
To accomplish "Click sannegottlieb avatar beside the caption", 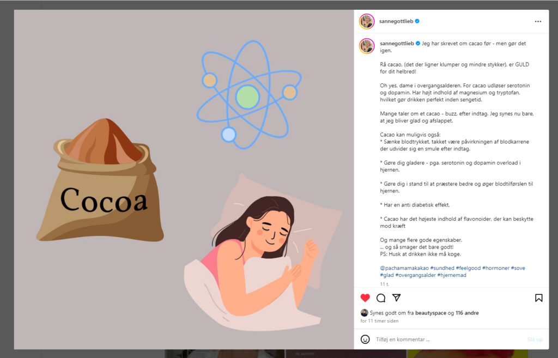I will pyautogui.click(x=367, y=46).
